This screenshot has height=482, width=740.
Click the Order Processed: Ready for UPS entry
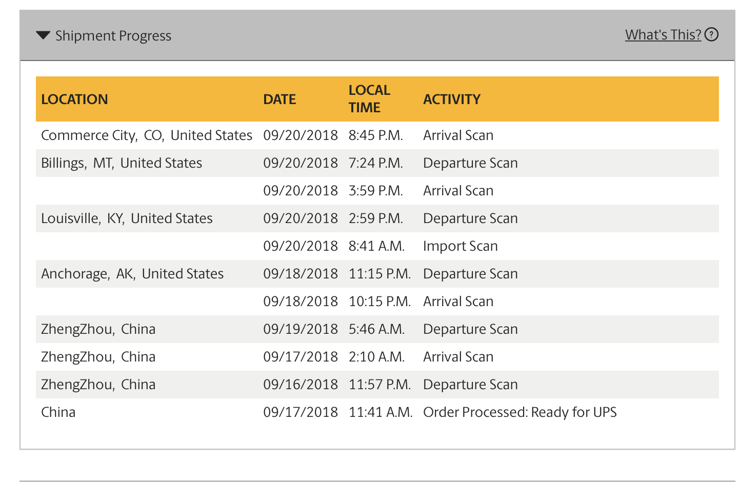(x=519, y=412)
